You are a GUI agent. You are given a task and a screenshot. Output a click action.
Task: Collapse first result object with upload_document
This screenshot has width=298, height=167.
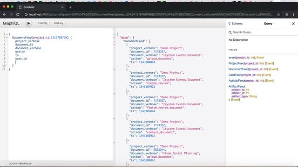point(115,45)
